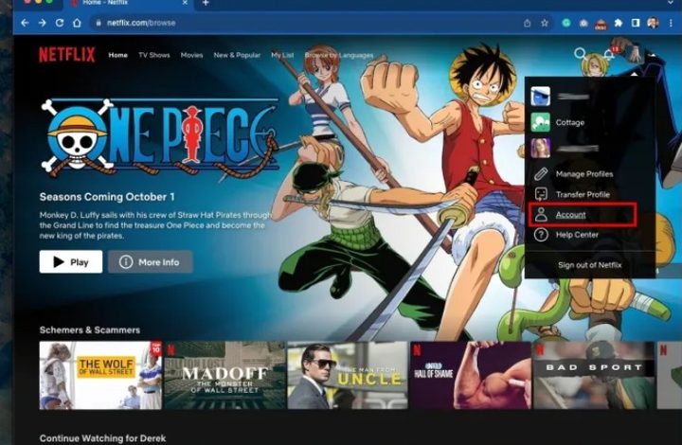The image size is (682, 445).
Task: Click 'Seasons Coming October 1' text
Action: click(107, 197)
